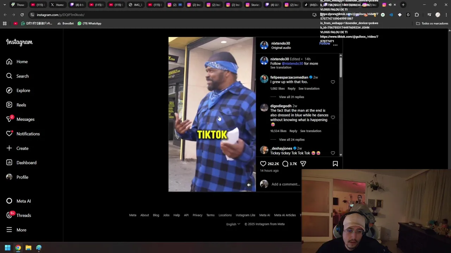Image resolution: width=451 pixels, height=253 pixels.
Task: Open Dashboard in sidebar
Action: click(x=21, y=163)
